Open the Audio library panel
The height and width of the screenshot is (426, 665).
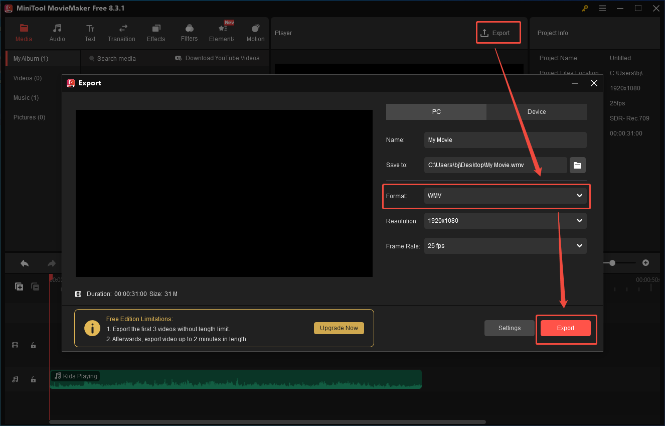[57, 32]
